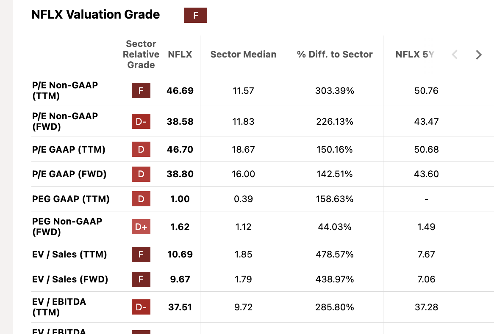The width and height of the screenshot is (494, 334).
Task: Click the Sector Relative Grade column header
Action: coord(141,55)
